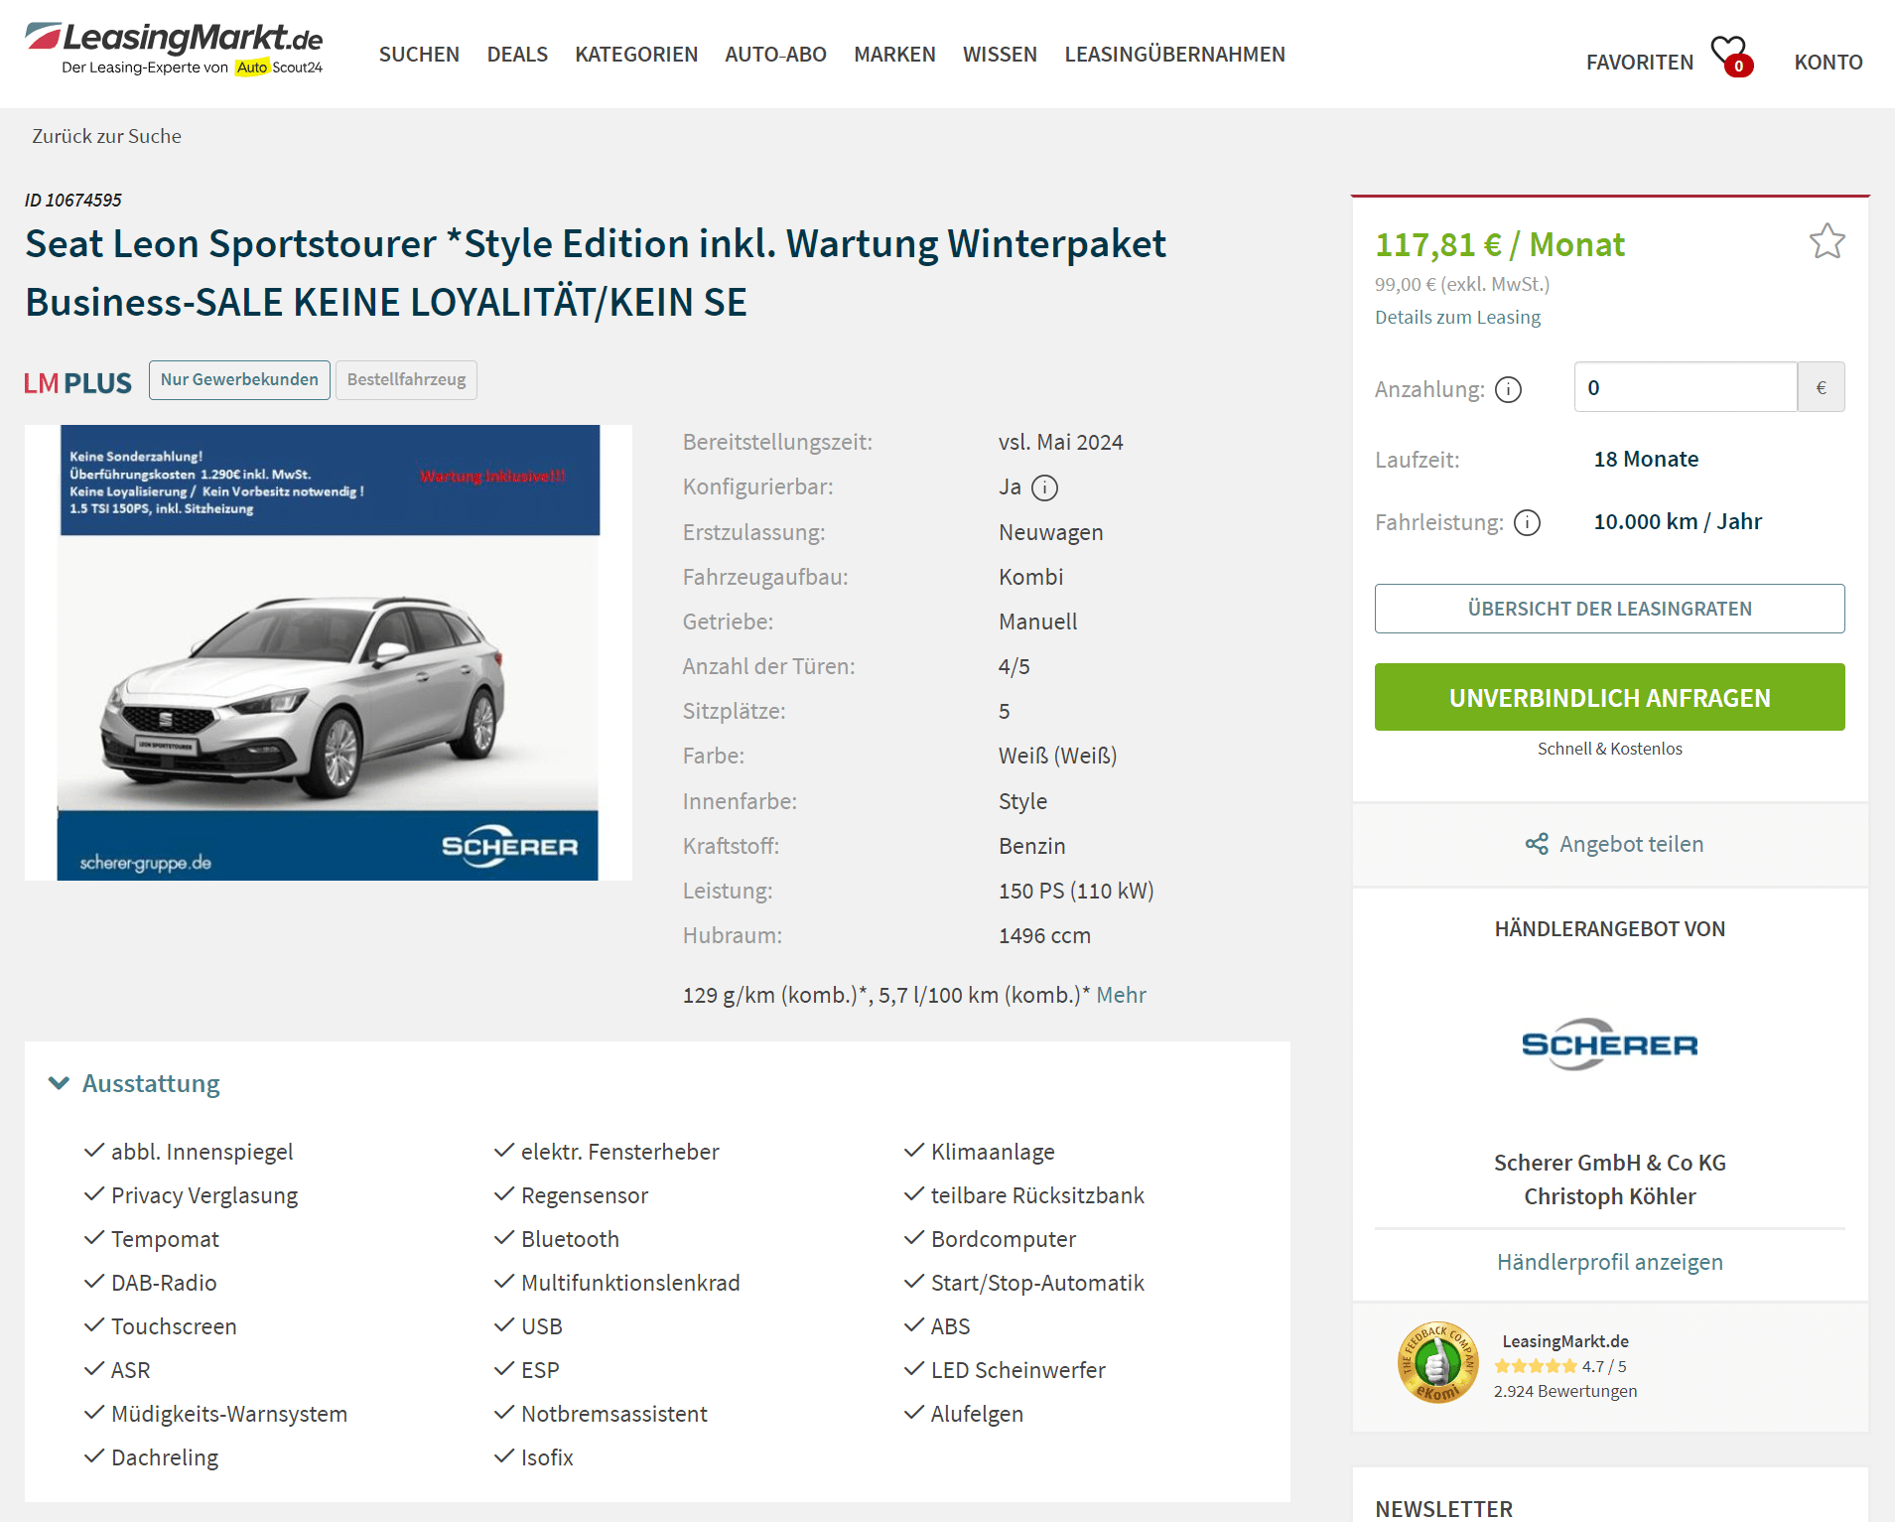
Task: Click the LM PLUS badge
Action: point(77,382)
